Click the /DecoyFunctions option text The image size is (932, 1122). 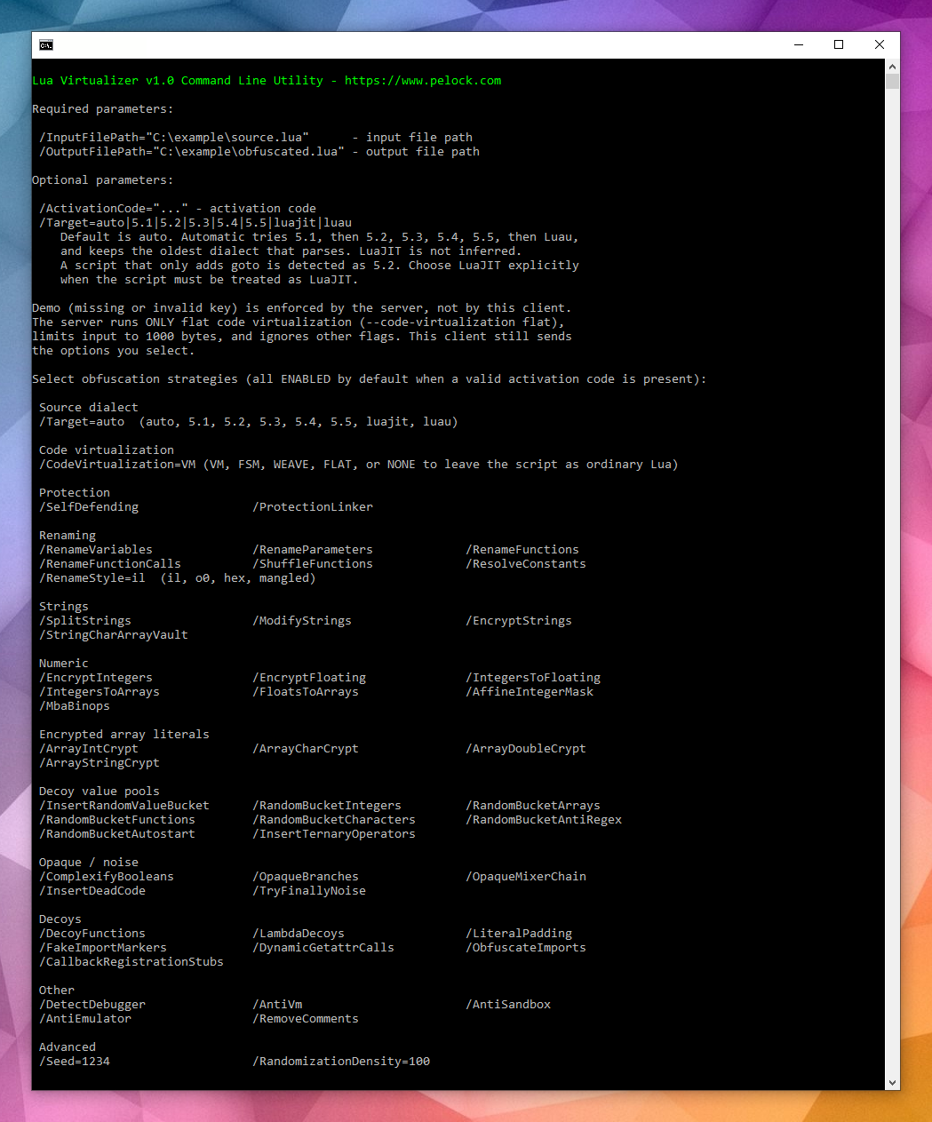pos(92,934)
